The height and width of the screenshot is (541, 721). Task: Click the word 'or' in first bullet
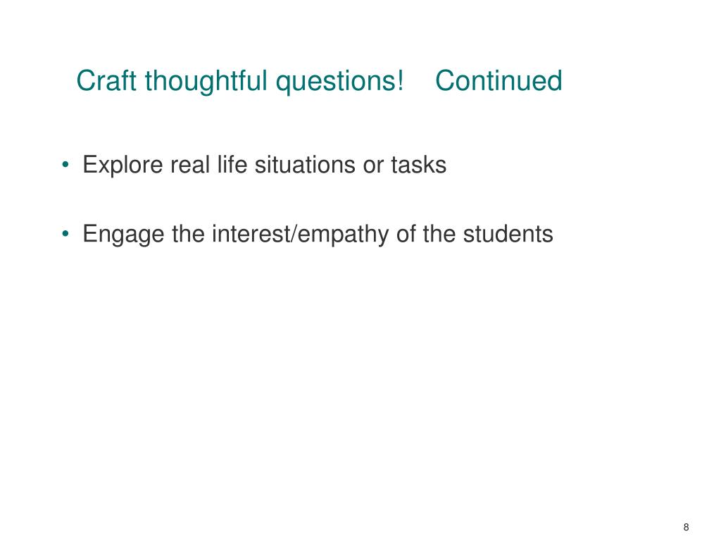click(x=373, y=166)
